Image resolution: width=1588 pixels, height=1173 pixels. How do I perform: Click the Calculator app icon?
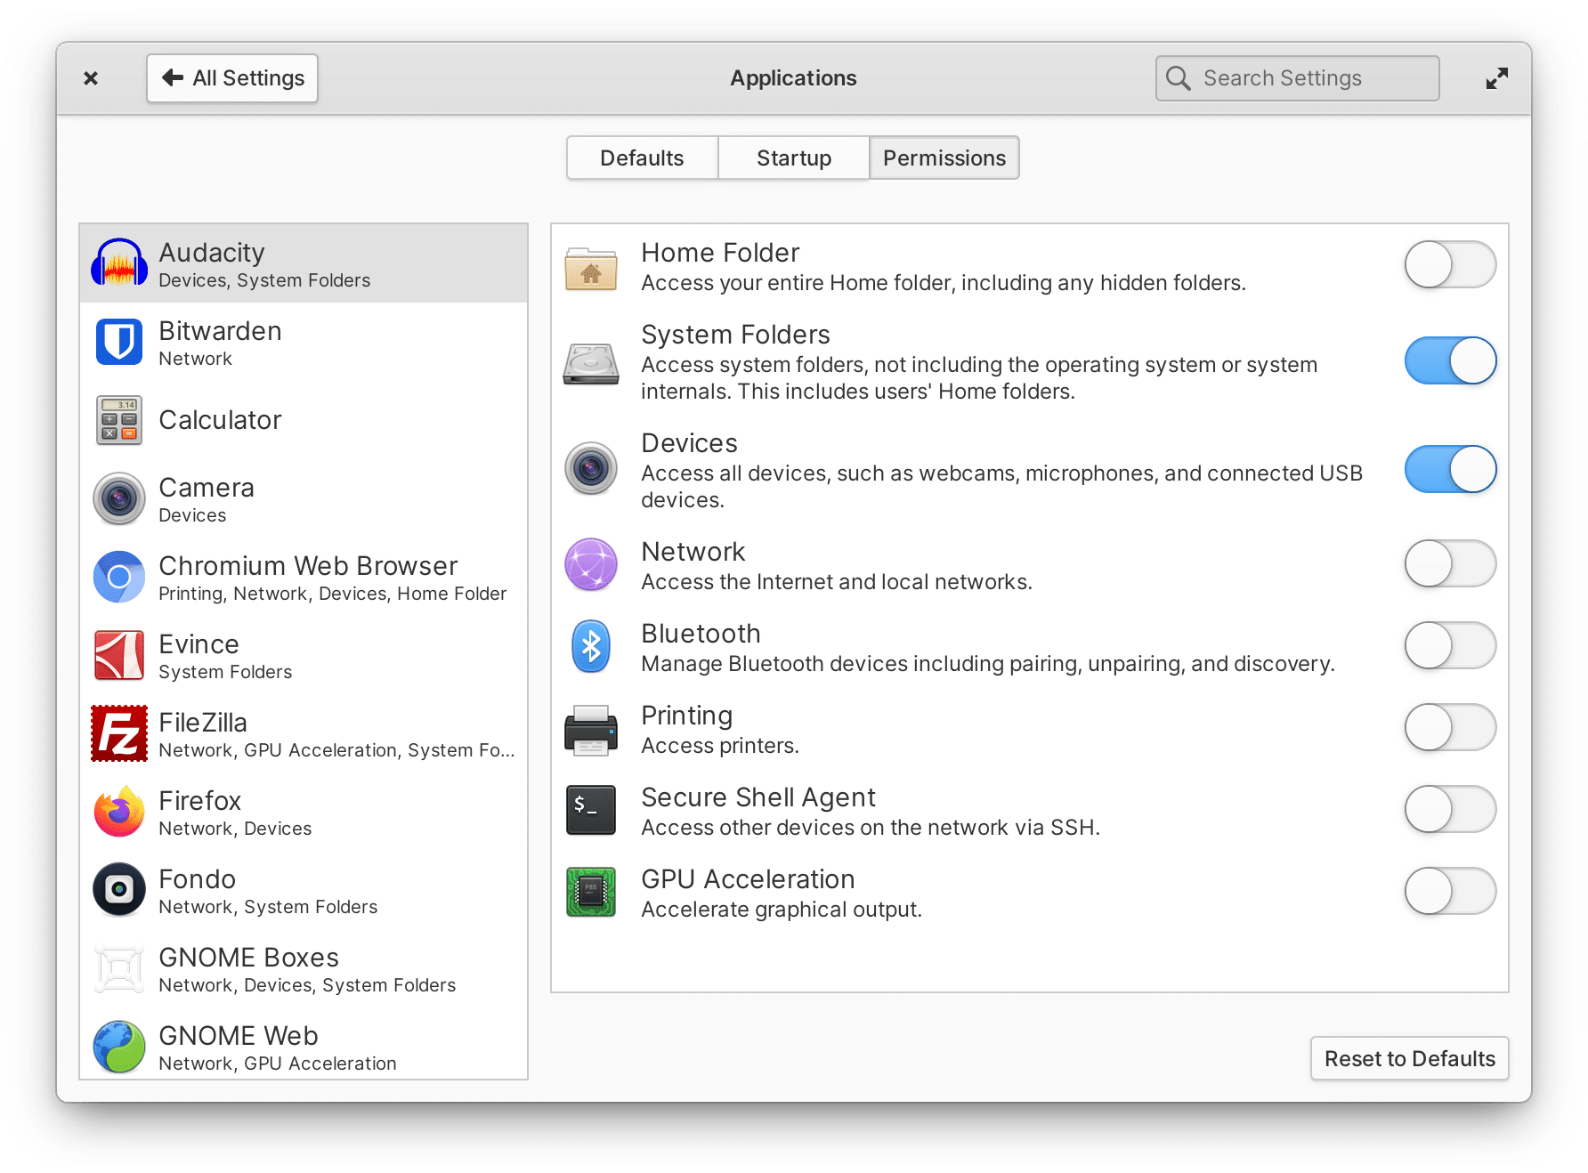(x=118, y=420)
